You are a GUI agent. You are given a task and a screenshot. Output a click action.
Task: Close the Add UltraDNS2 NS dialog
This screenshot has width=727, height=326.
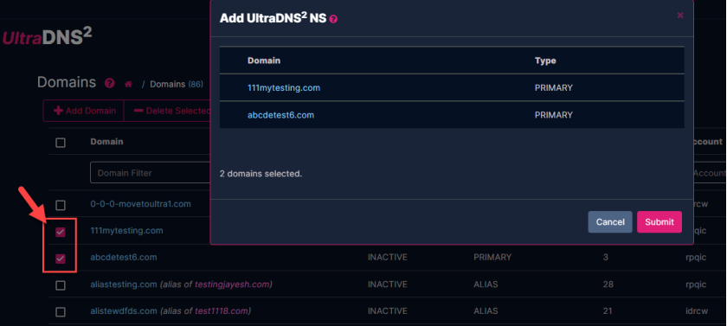680,16
